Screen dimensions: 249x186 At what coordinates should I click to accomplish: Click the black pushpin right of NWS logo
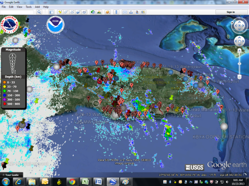click(28, 20)
